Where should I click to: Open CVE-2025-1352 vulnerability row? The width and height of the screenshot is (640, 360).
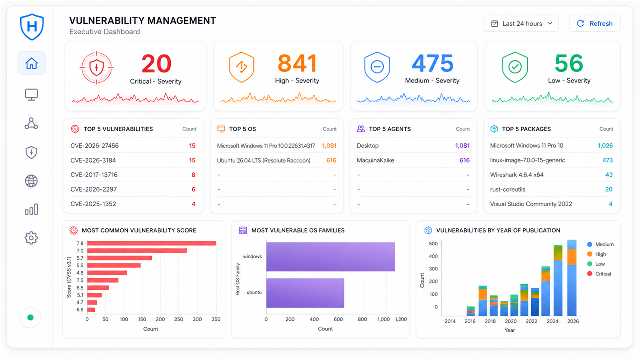(133, 204)
